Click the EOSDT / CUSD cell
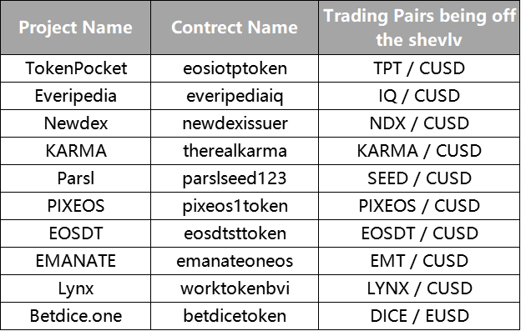Image resolution: width=521 pixels, height=331 pixels. pyautogui.click(x=419, y=233)
